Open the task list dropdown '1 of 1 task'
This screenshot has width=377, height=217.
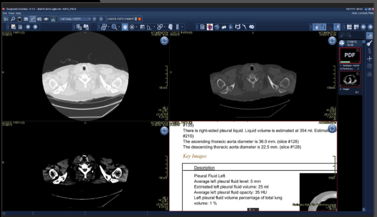(x=74, y=19)
